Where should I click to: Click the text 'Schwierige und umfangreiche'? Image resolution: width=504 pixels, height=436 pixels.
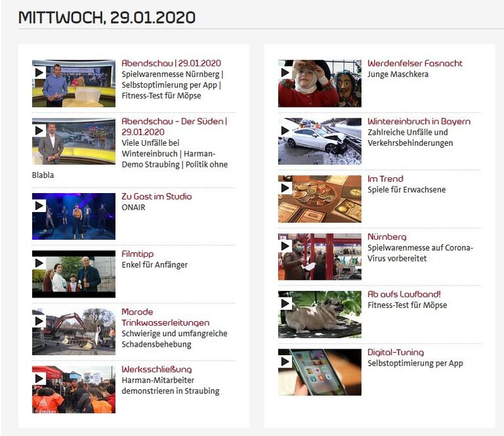pos(175,334)
